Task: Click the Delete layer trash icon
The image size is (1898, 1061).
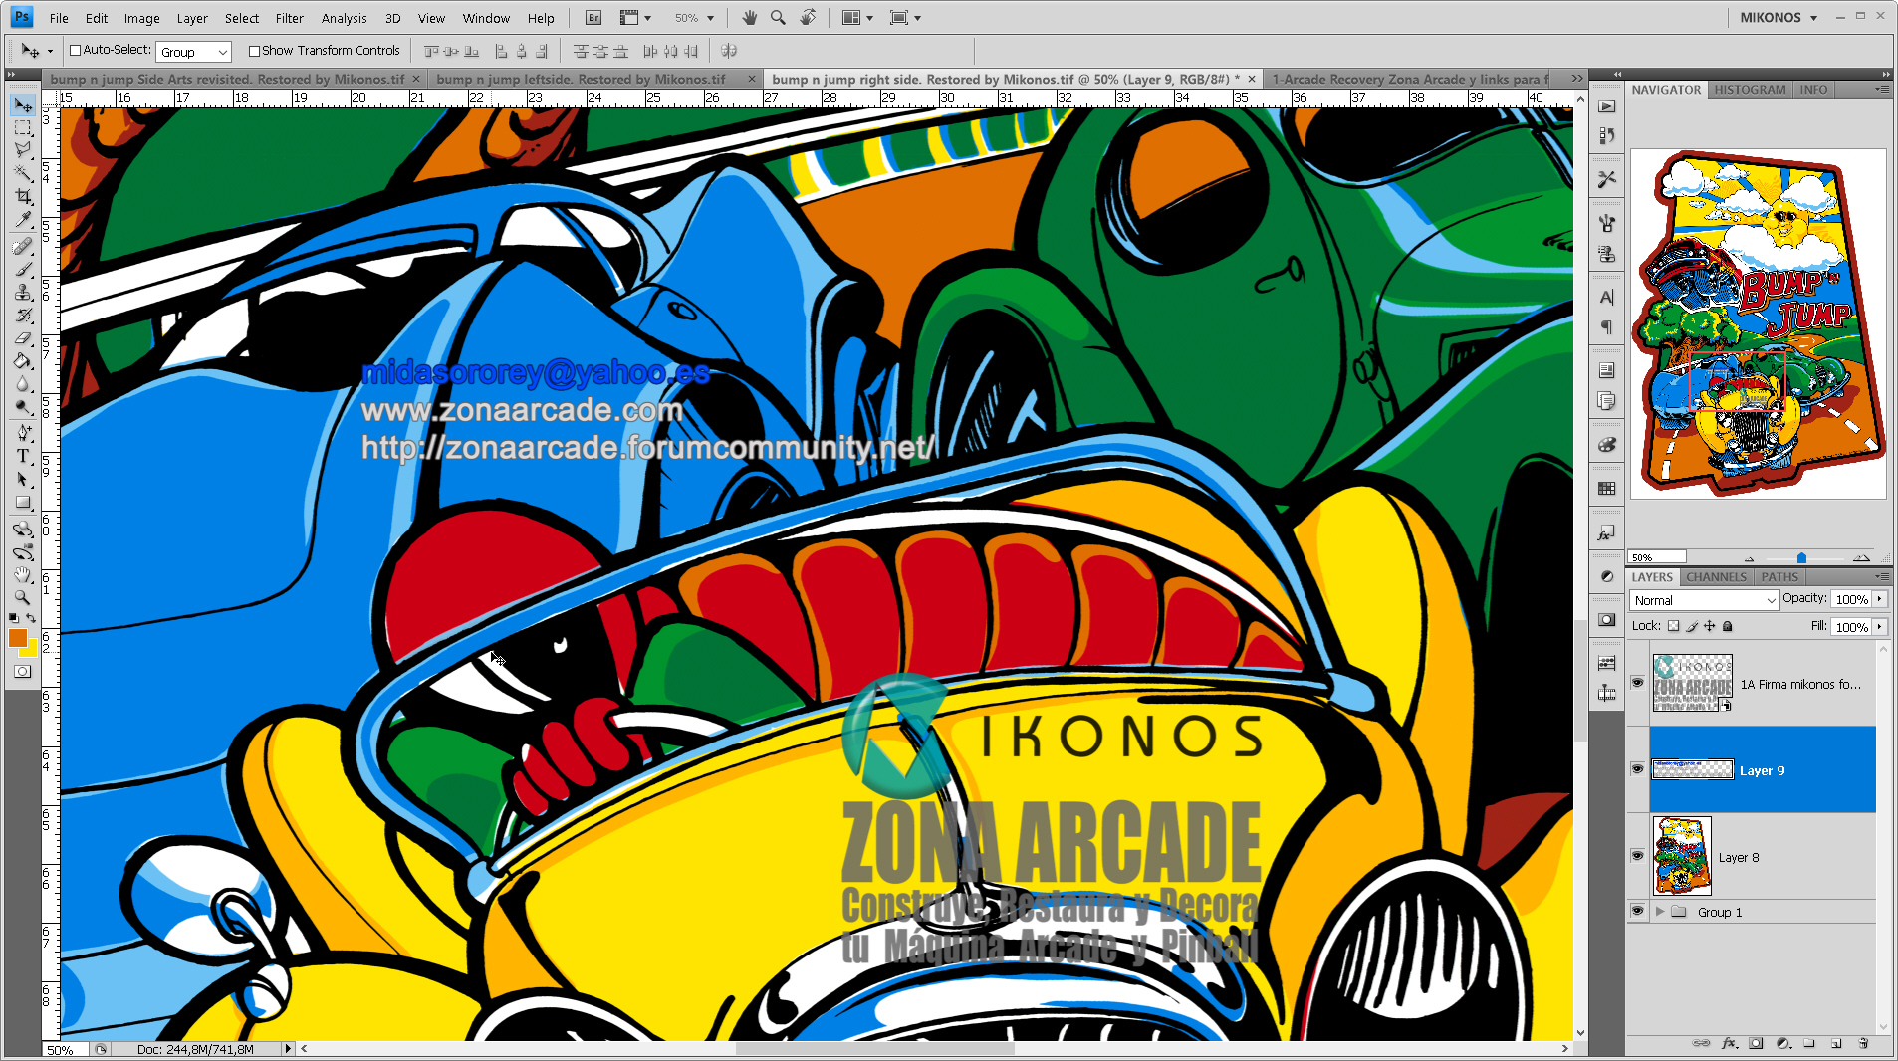Action: pos(1862,1043)
